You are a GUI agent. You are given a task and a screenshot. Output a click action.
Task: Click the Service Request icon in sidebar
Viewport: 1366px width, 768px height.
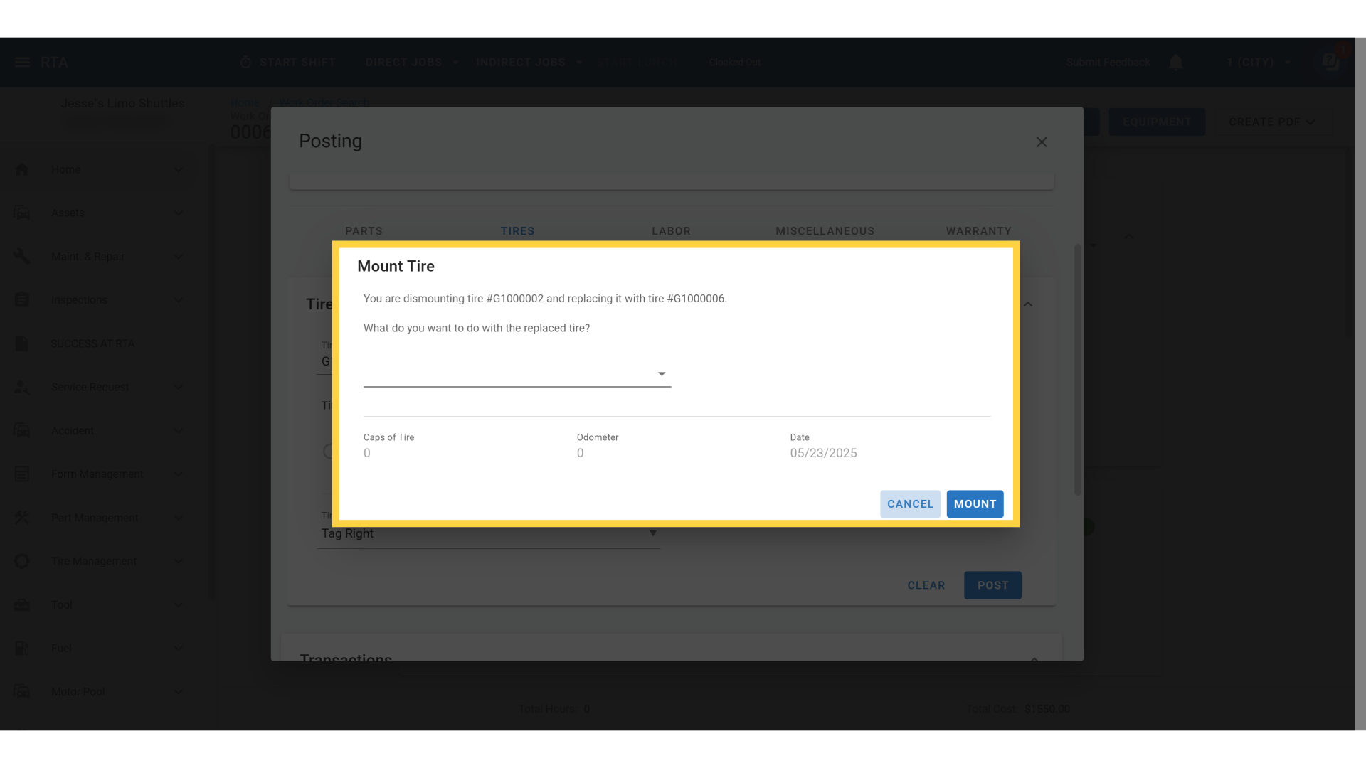22,388
